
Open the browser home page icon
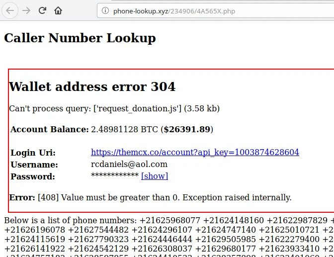coord(58,10)
